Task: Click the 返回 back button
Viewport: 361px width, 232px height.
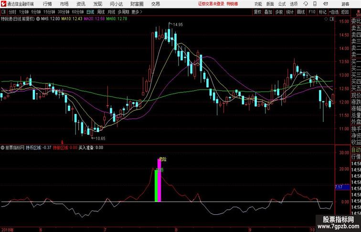Action: click(345, 12)
